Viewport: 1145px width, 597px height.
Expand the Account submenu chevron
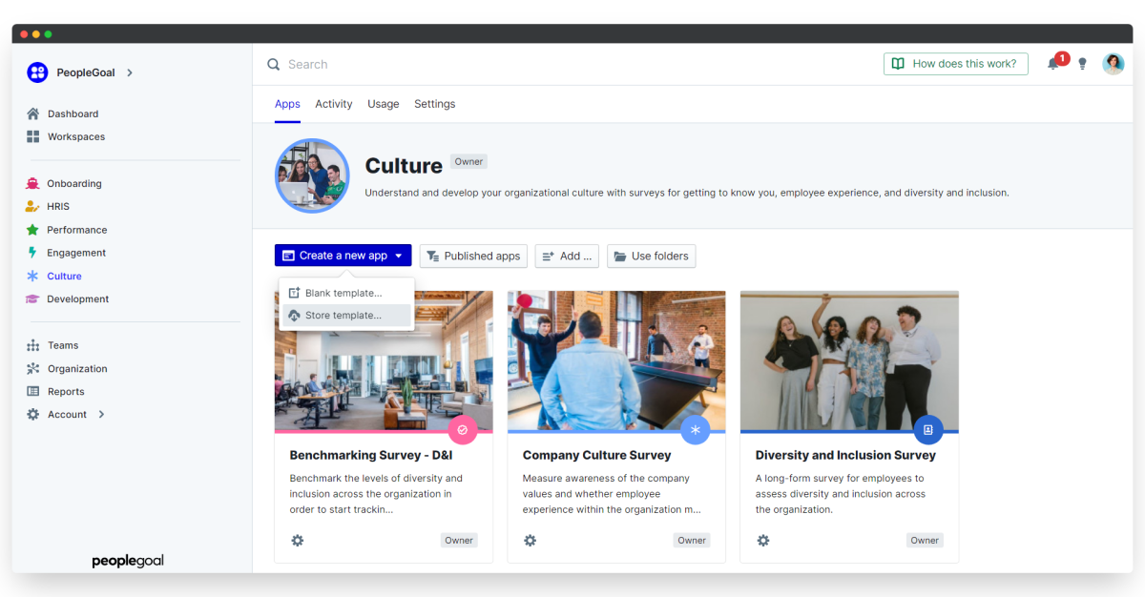[101, 414]
